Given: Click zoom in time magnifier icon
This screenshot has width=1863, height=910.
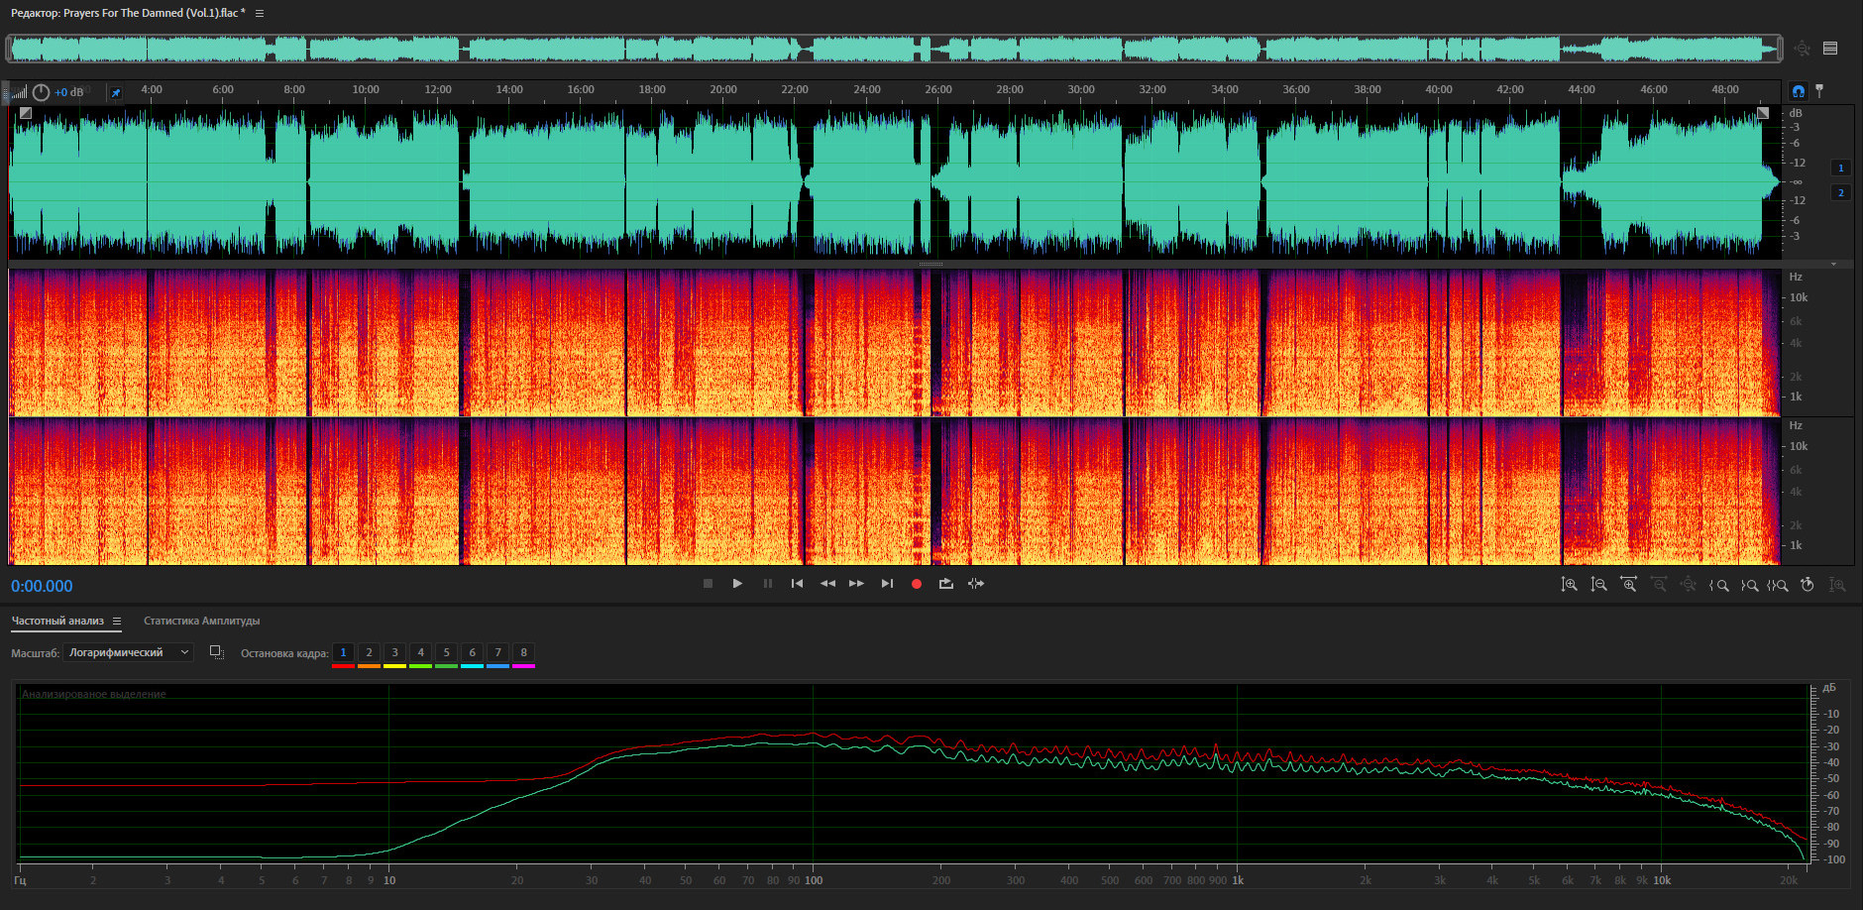Looking at the screenshot, I should [x=1628, y=585].
